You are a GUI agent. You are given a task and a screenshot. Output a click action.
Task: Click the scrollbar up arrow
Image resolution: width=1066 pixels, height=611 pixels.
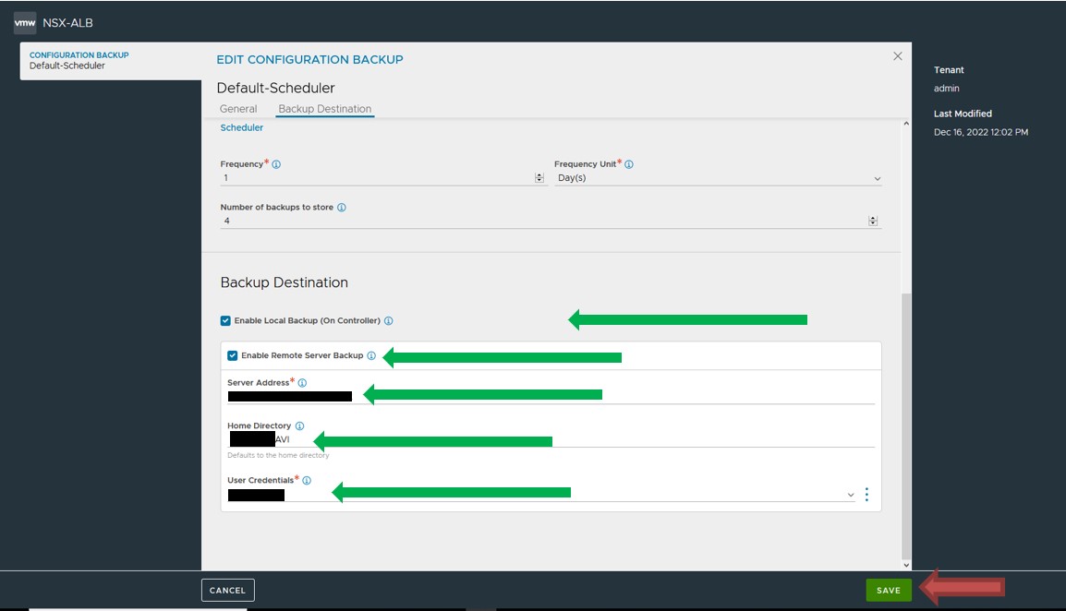pos(905,124)
